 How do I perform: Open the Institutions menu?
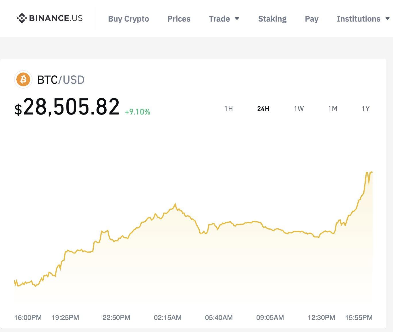(x=359, y=19)
